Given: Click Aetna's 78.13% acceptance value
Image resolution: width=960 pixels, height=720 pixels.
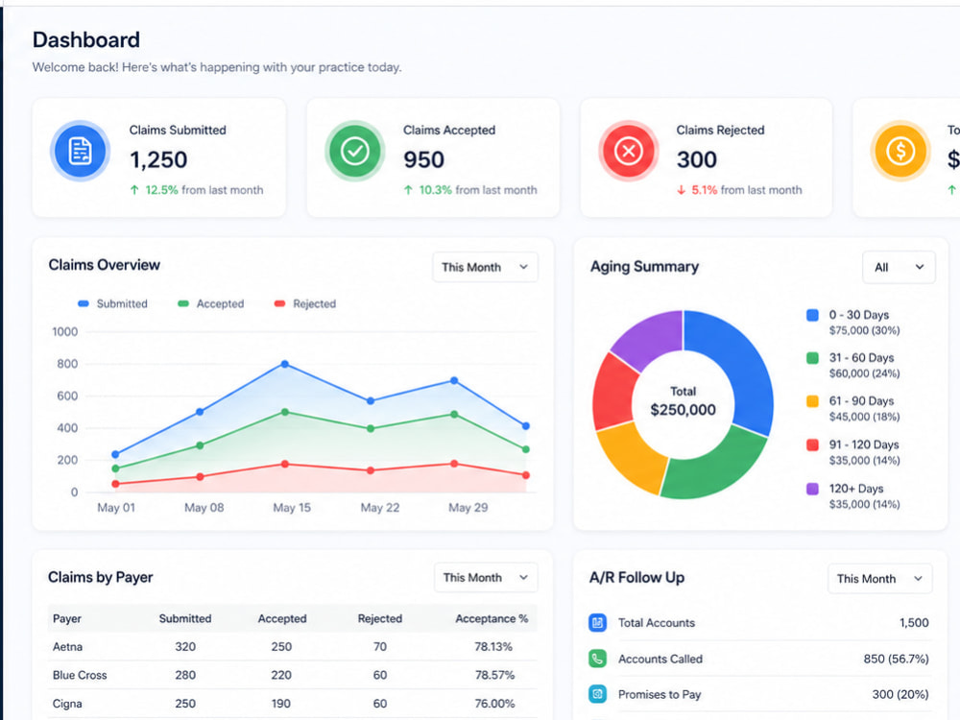Looking at the screenshot, I should click(493, 646).
